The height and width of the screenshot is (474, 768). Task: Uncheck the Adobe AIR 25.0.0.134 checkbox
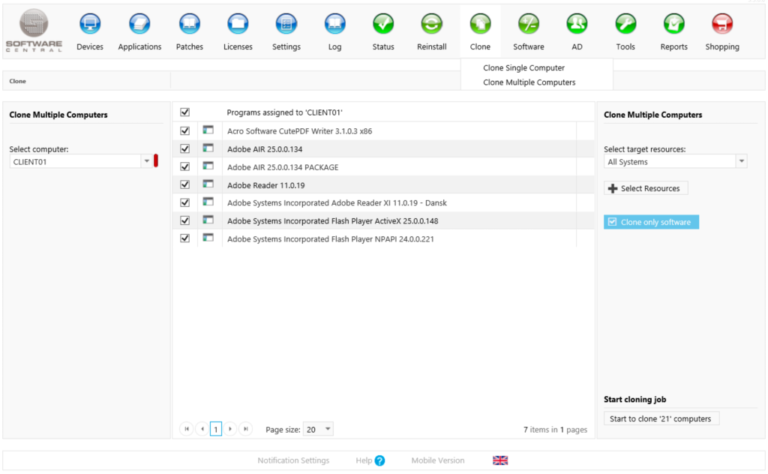[x=184, y=148]
